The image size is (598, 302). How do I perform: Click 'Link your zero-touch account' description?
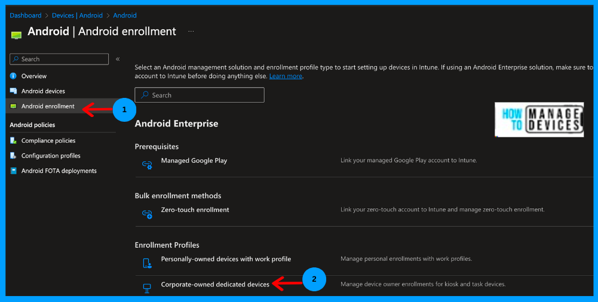(443, 209)
